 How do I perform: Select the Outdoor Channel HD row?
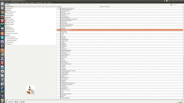pyautogui.click(x=120, y=20)
